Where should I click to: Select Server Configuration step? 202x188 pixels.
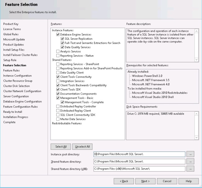coord(16,96)
